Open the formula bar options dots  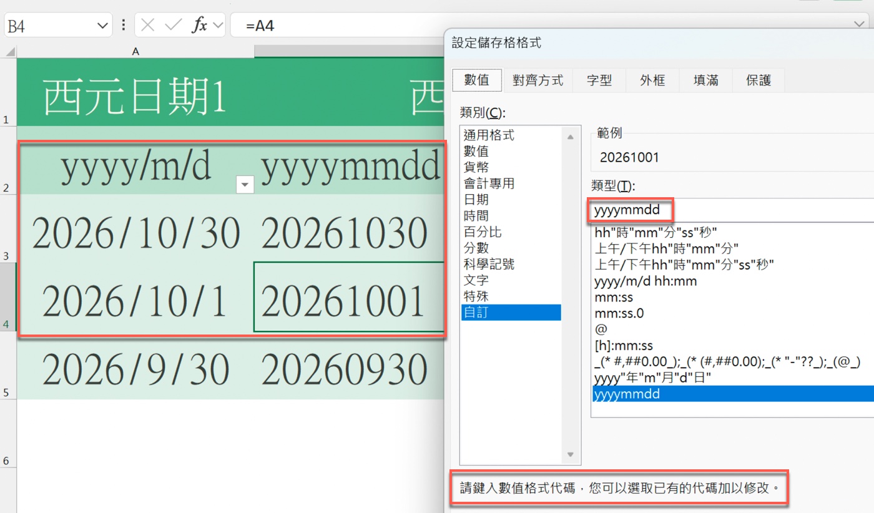point(124,26)
